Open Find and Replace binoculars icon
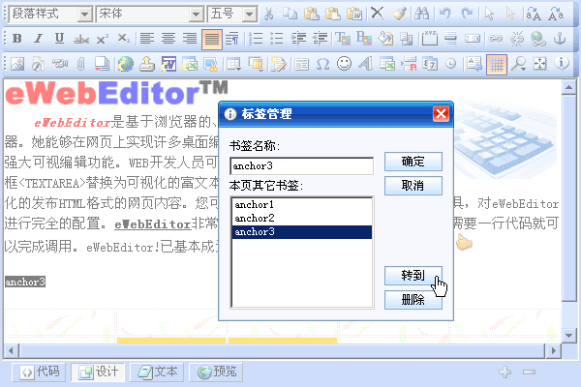Viewport: 581px width, 387px height. pyautogui.click(x=421, y=15)
